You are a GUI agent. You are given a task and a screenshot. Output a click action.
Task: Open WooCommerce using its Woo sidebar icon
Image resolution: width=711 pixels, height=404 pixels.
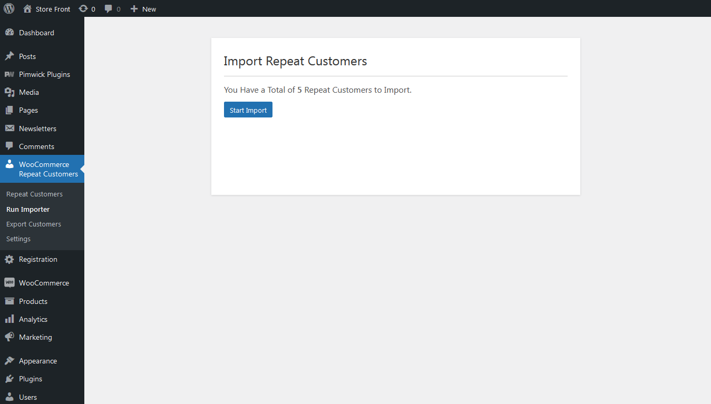[x=9, y=282]
